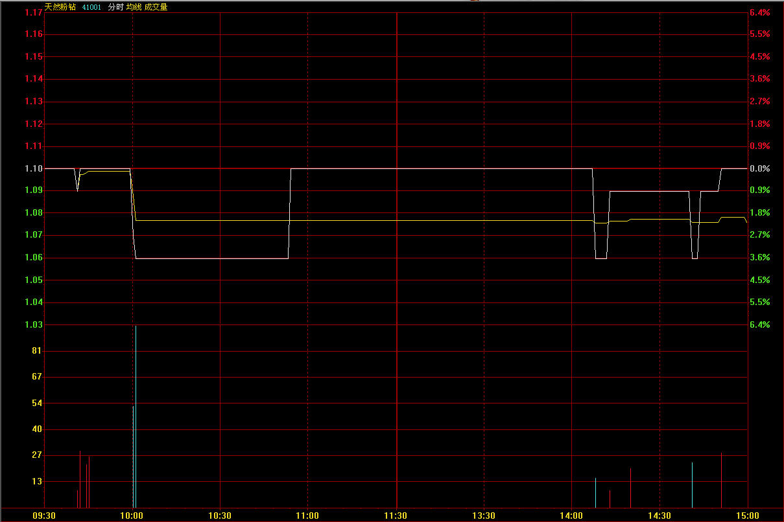The width and height of the screenshot is (784, 522).
Task: Click the 27 volume axis label
Action: 36,455
